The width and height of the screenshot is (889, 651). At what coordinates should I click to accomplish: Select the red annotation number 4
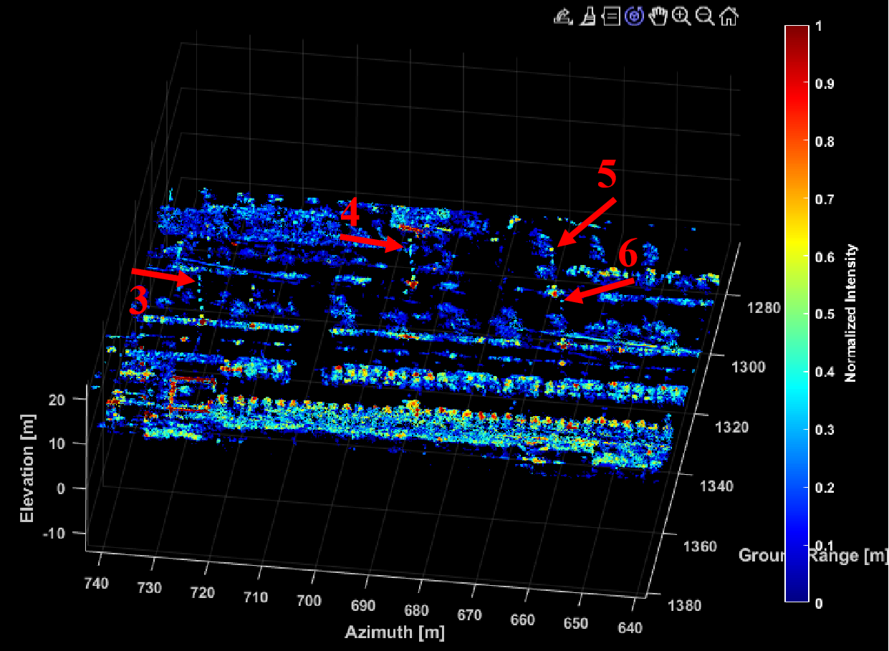click(350, 213)
